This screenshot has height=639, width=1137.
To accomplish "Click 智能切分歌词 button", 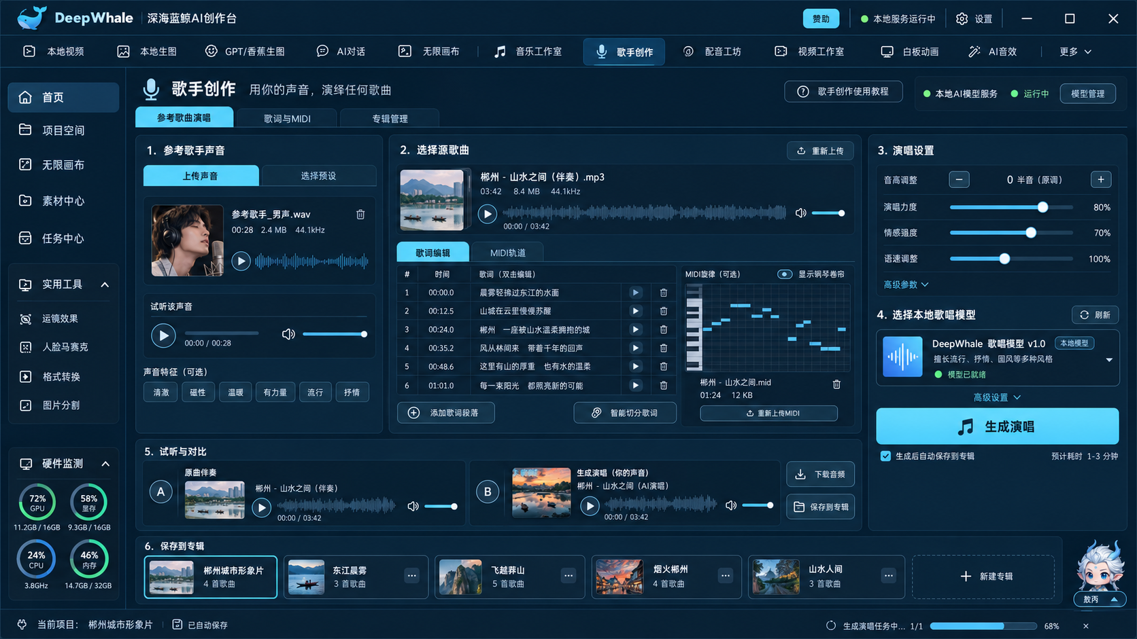I will 625,413.
